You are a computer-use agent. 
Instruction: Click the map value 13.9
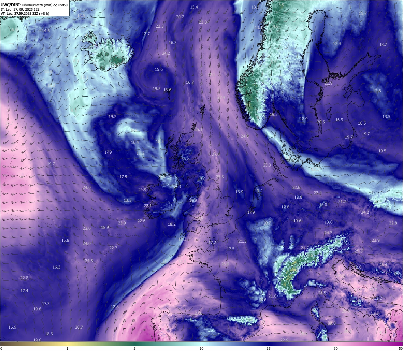239,192
